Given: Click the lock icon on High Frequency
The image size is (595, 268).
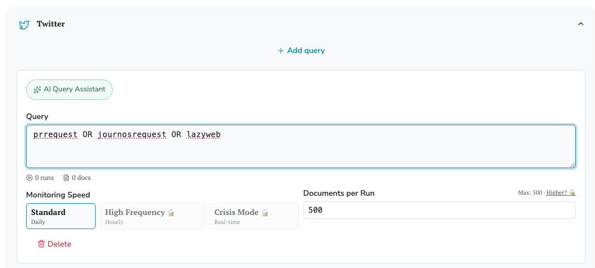Looking at the screenshot, I should (x=172, y=213).
